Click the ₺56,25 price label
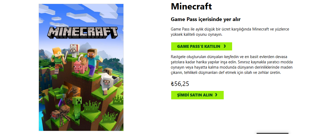Screen dimensions: 329x134 [180, 84]
